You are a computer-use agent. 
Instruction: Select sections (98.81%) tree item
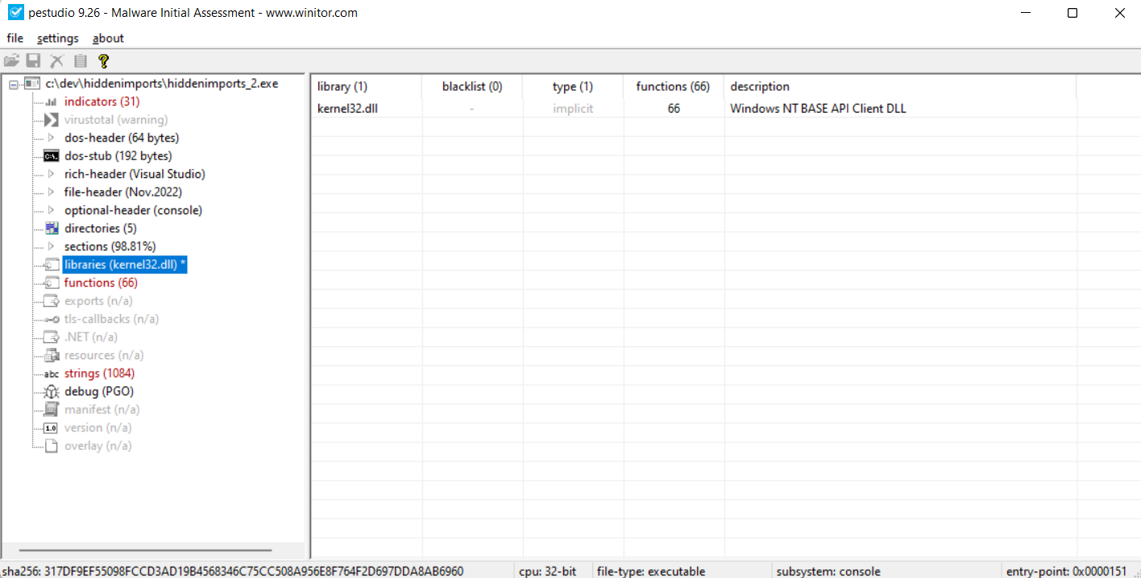click(x=110, y=246)
